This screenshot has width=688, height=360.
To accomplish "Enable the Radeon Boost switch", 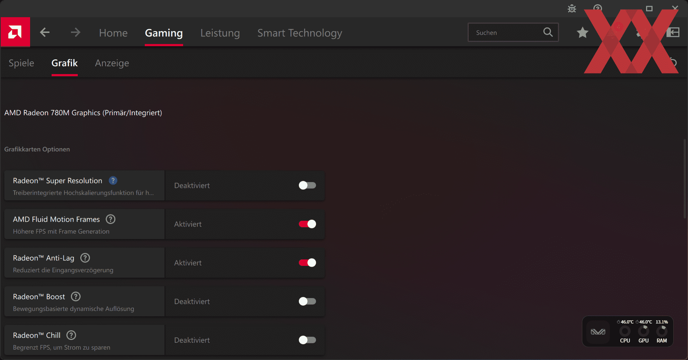I will pos(307,301).
